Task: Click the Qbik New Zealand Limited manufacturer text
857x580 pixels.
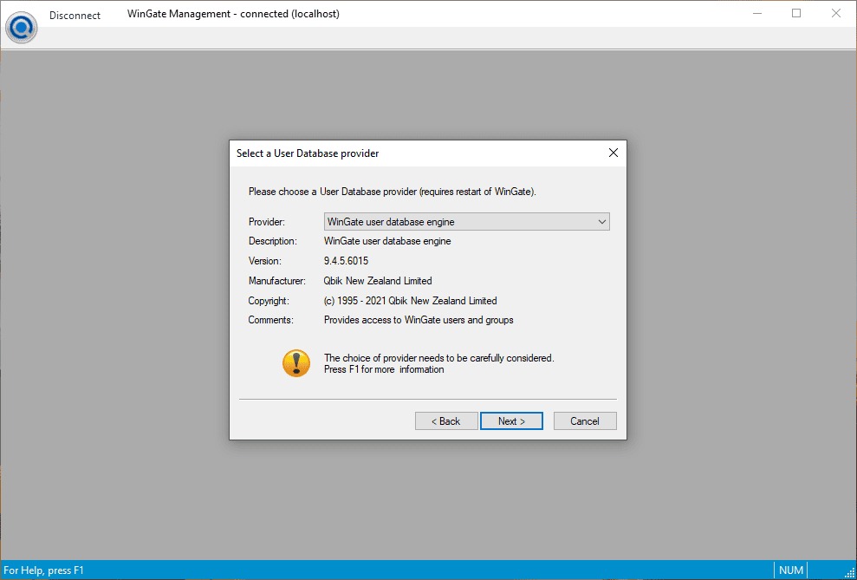Action: click(x=378, y=281)
